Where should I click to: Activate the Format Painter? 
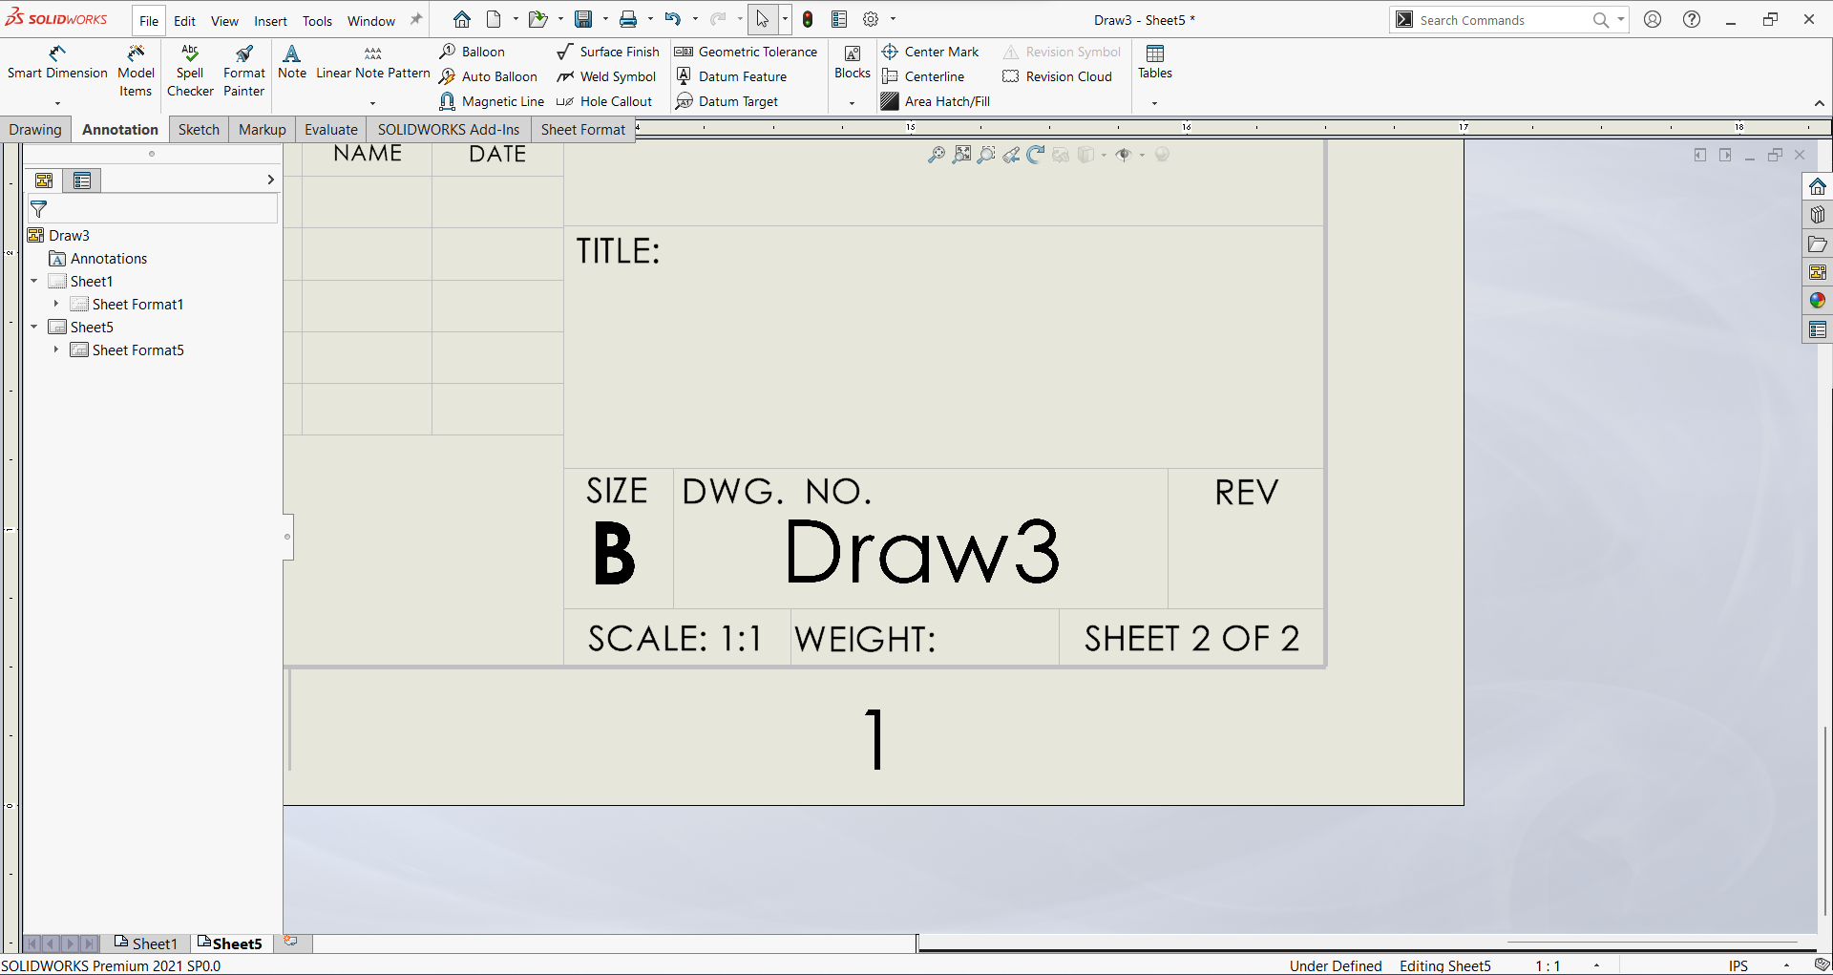244,71
